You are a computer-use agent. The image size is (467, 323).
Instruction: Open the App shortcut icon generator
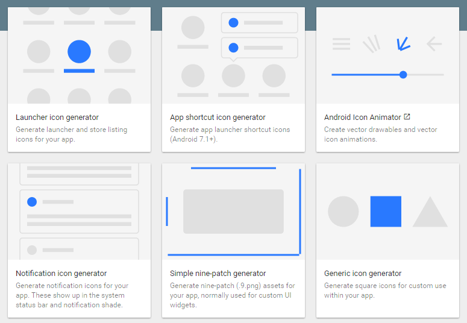218,118
